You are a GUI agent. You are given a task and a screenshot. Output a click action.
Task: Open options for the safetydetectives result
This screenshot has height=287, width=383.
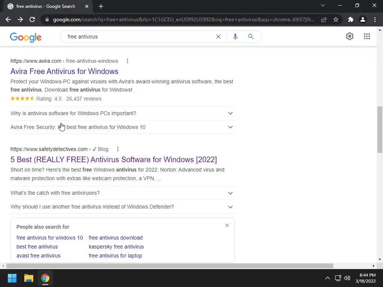(118, 149)
